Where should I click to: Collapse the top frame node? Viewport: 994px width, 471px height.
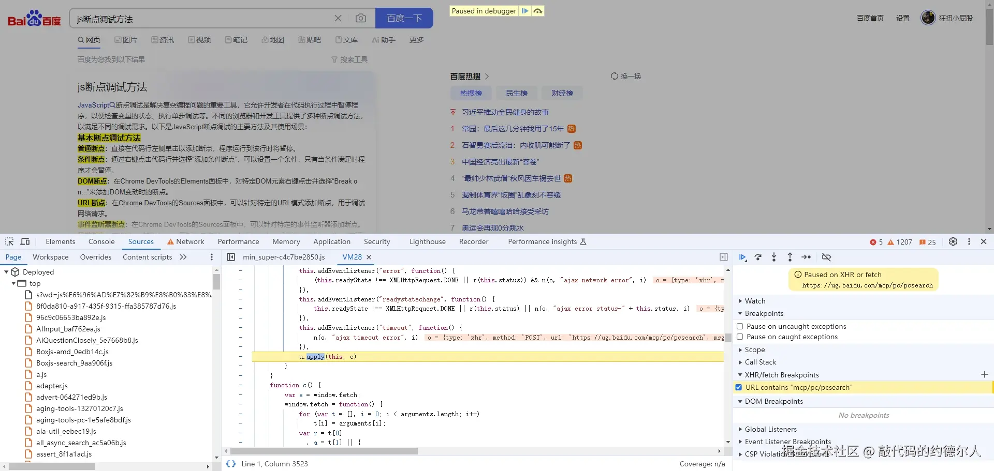pyautogui.click(x=13, y=283)
